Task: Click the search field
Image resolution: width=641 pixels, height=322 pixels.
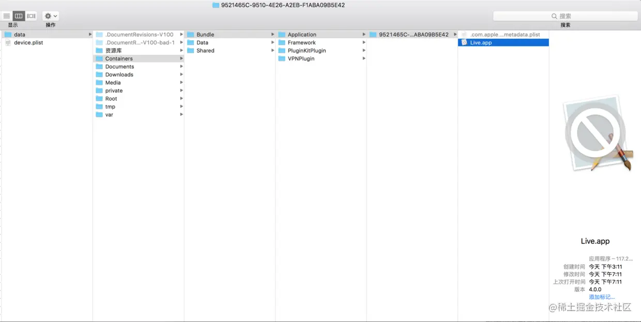Action: coord(565,16)
